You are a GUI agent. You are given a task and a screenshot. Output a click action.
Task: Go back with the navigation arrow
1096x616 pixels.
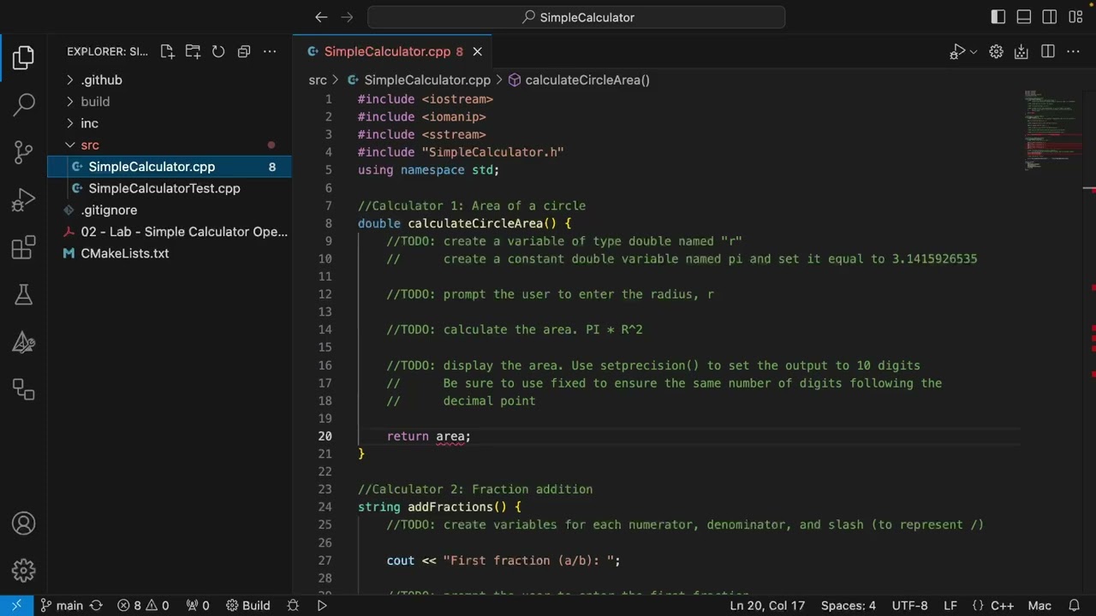click(x=321, y=17)
